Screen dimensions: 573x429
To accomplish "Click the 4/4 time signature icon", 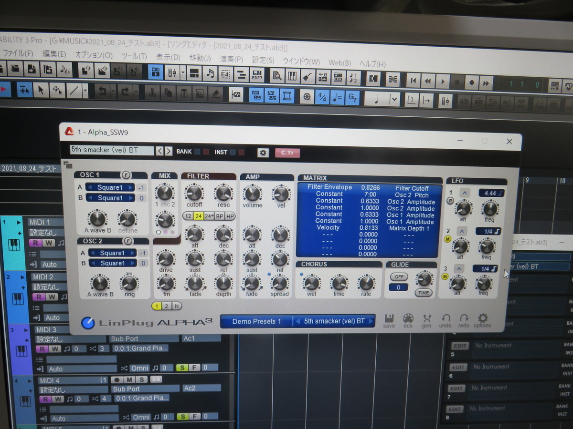I will (322, 97).
